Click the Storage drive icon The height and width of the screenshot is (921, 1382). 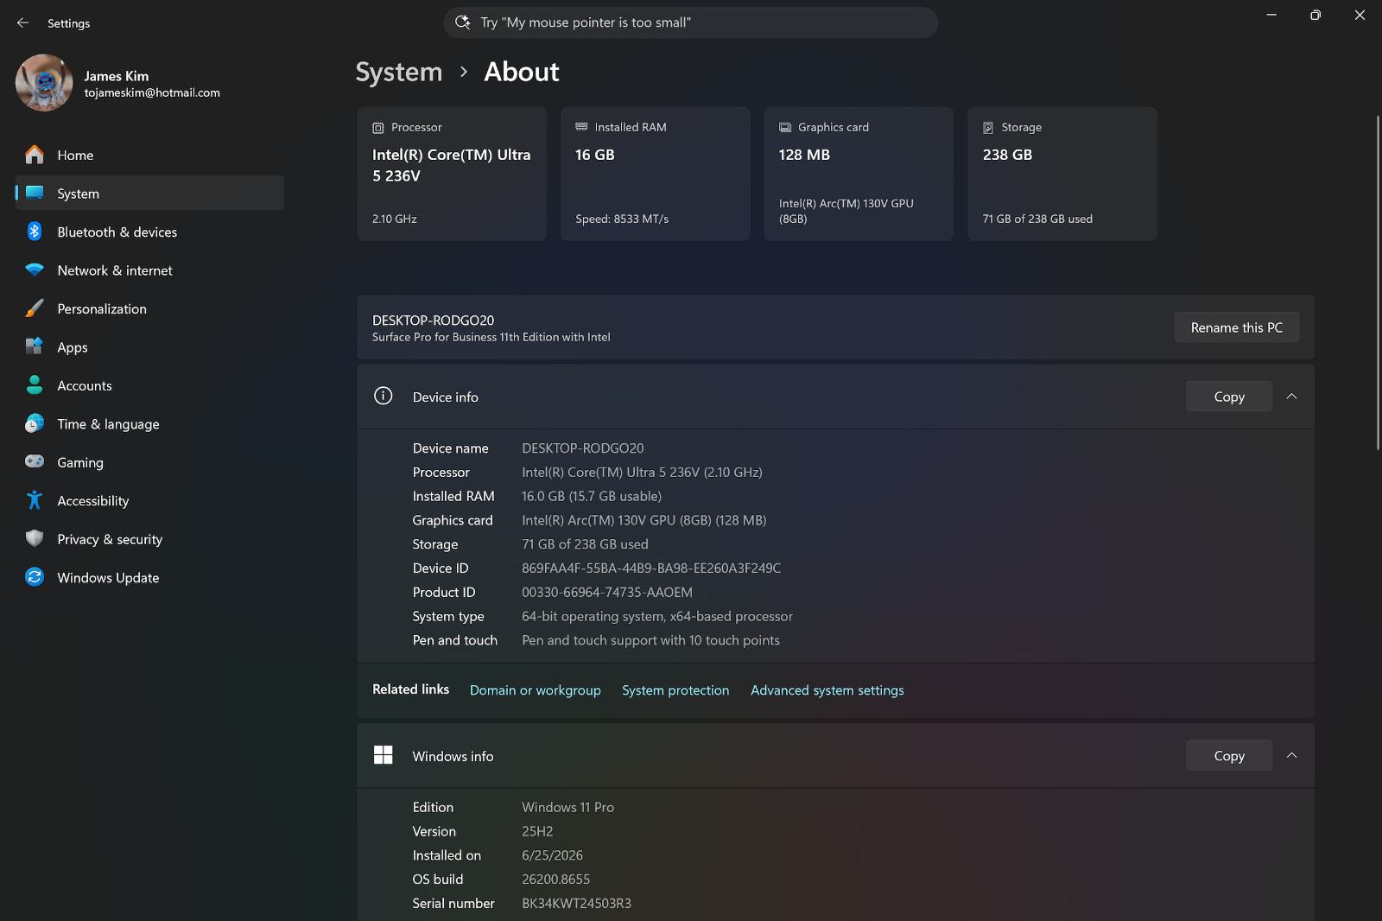tap(988, 128)
